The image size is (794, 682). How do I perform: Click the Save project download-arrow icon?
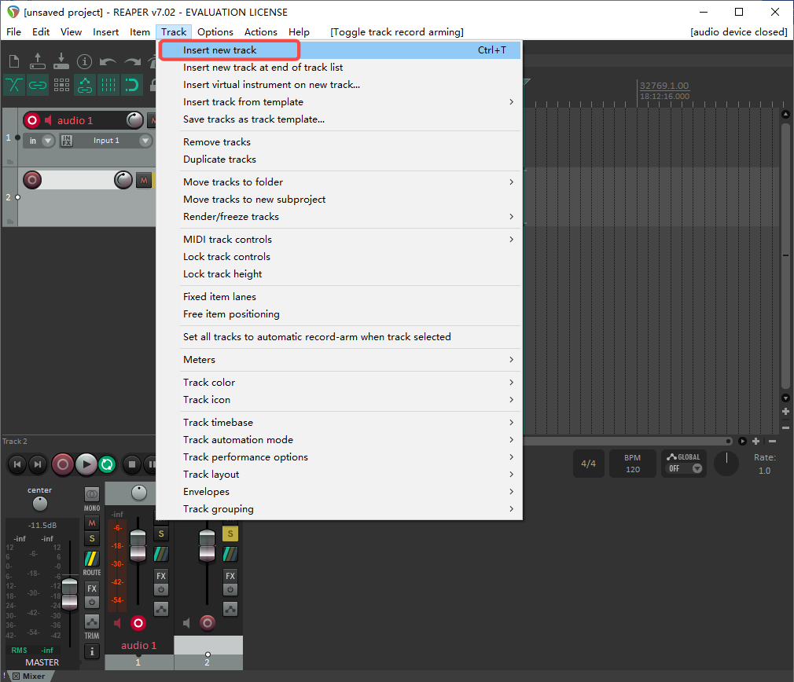(61, 61)
